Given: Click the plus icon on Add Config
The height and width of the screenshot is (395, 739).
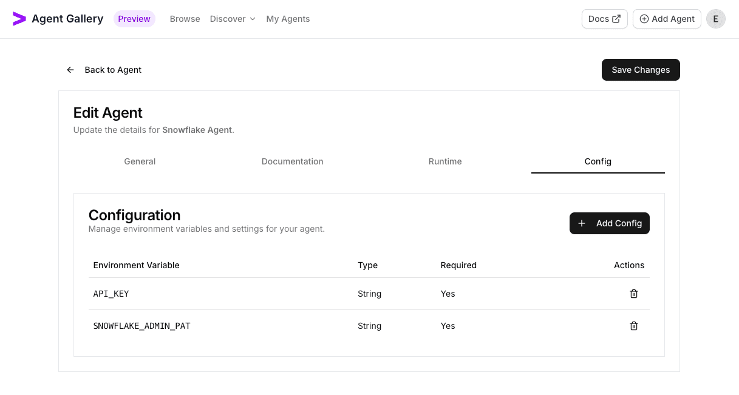Looking at the screenshot, I should (582, 223).
